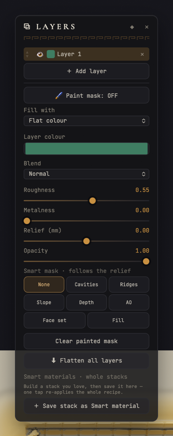Click Save stack as Smart material

(86, 406)
